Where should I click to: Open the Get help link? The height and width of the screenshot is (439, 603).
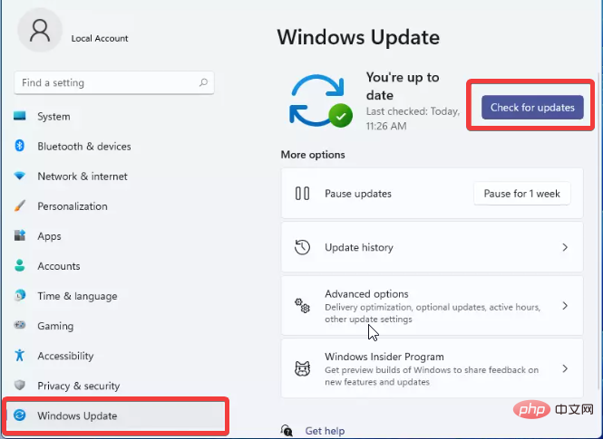325,431
